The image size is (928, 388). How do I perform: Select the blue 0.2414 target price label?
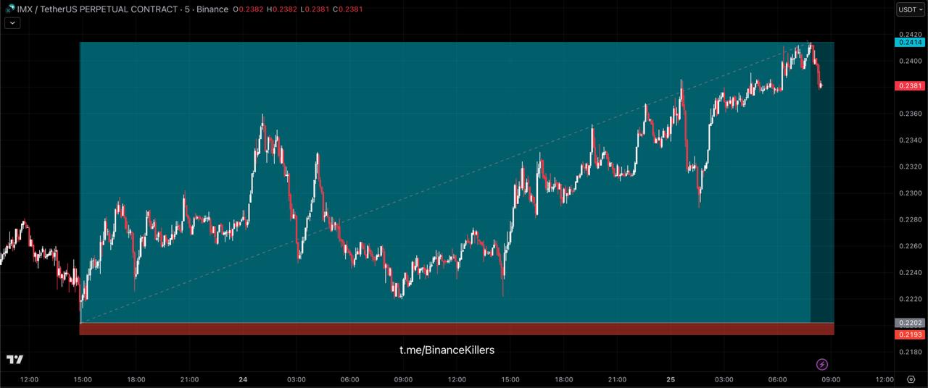(910, 43)
